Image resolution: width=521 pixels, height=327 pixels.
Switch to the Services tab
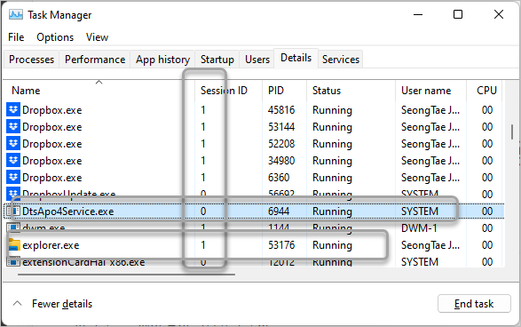[x=341, y=60]
